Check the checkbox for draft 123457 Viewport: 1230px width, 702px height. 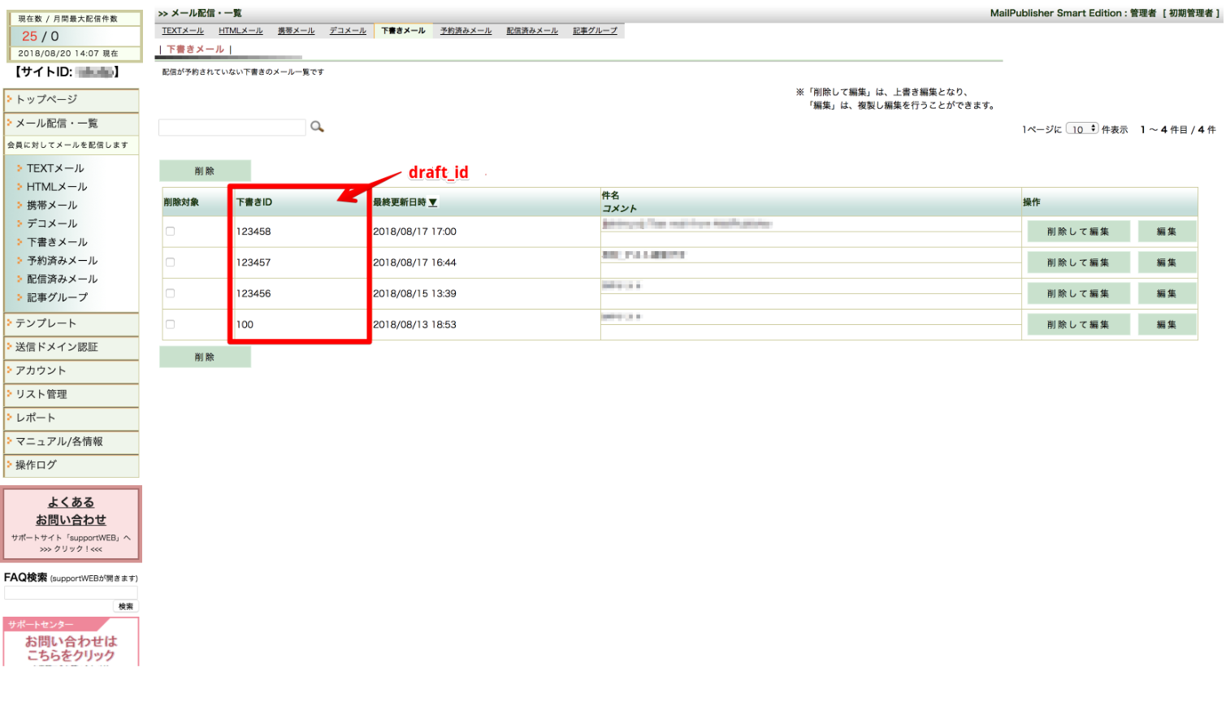171,262
